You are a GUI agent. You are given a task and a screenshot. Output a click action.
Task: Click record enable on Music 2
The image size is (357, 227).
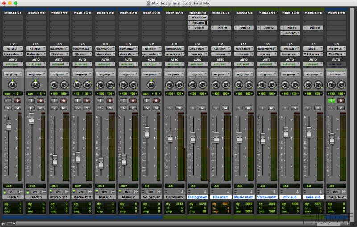click(x=133, y=100)
